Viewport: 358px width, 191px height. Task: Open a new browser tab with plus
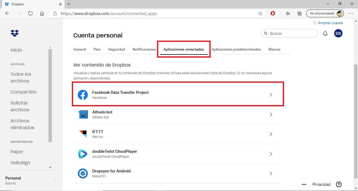coord(69,4)
